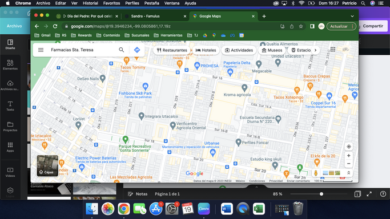The height and width of the screenshot is (219, 390).
Task: Open the Sucursales bookmark folder
Action: [x=137, y=35]
